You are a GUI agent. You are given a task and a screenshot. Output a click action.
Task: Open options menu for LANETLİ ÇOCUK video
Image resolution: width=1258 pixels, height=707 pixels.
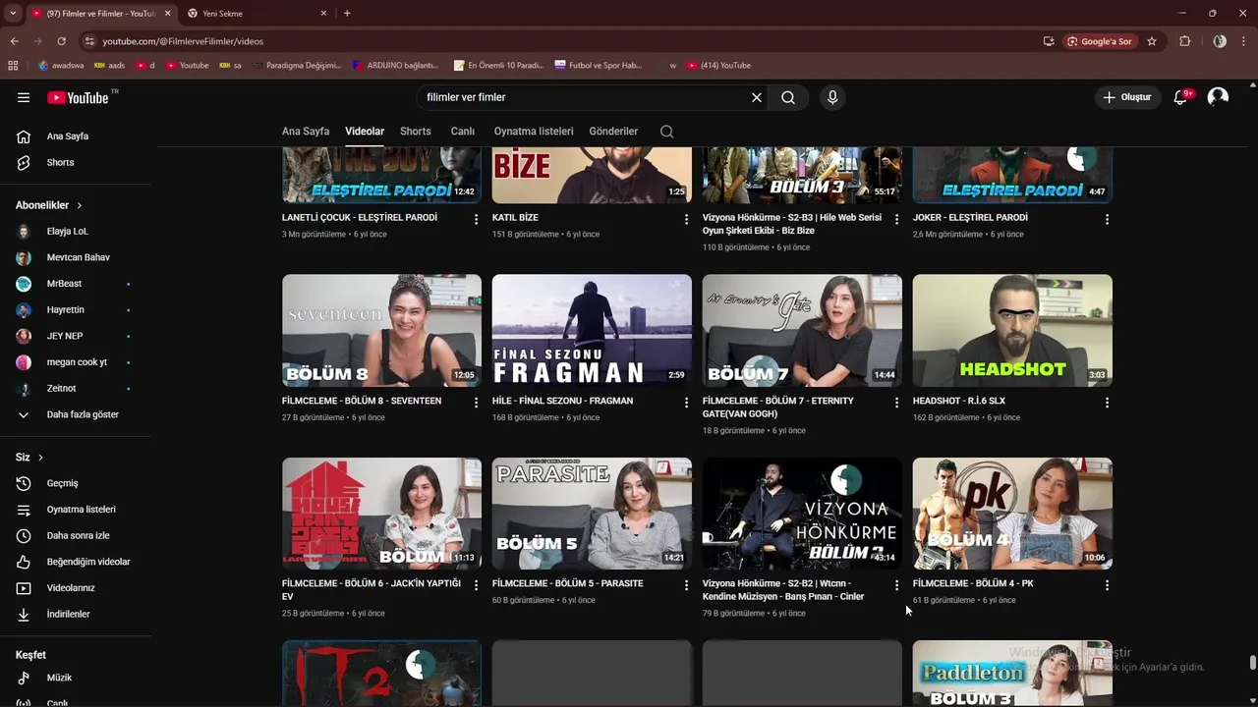(x=476, y=219)
